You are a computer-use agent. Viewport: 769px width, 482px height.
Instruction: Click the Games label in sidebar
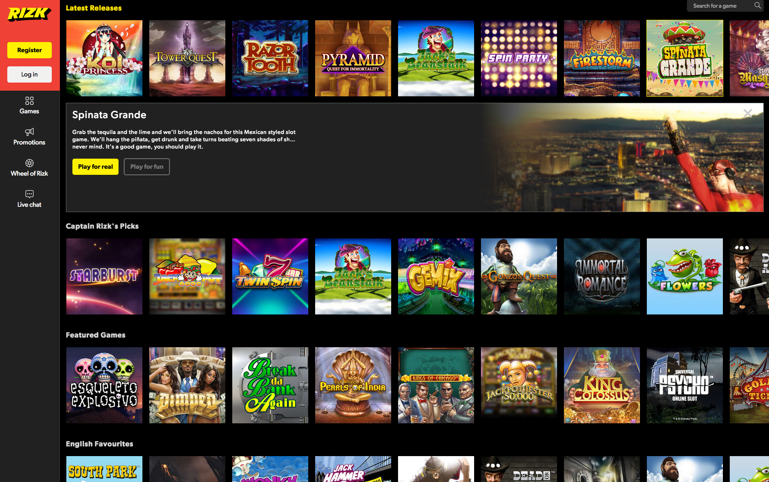pos(29,111)
